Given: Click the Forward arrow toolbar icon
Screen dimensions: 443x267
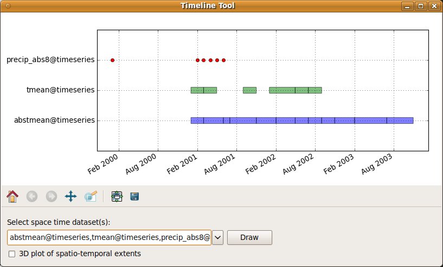Looking at the screenshot, I should [x=52, y=196].
